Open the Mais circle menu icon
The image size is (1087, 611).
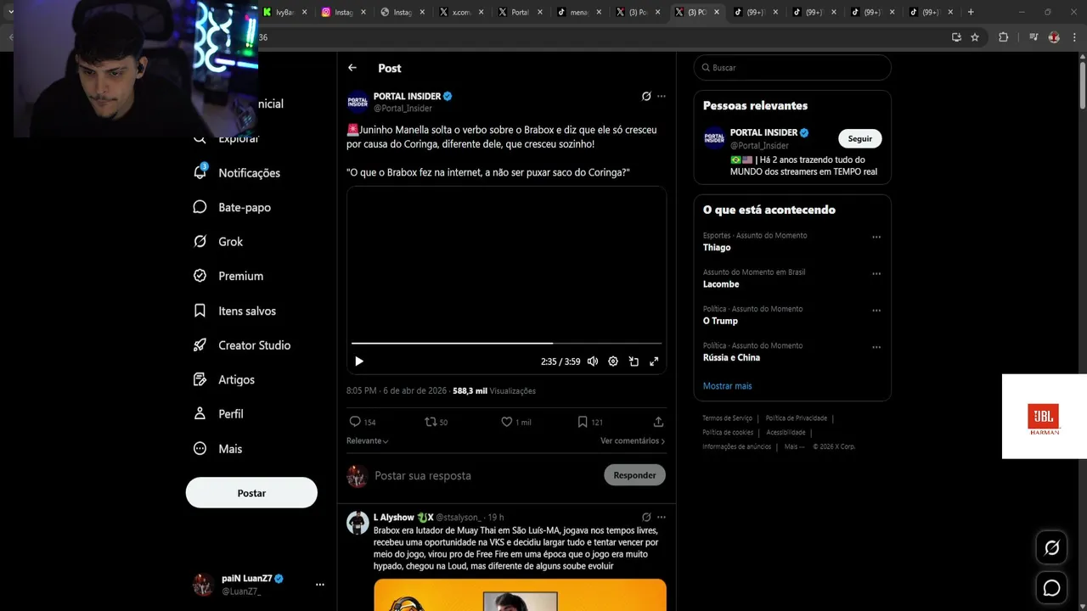[200, 449]
